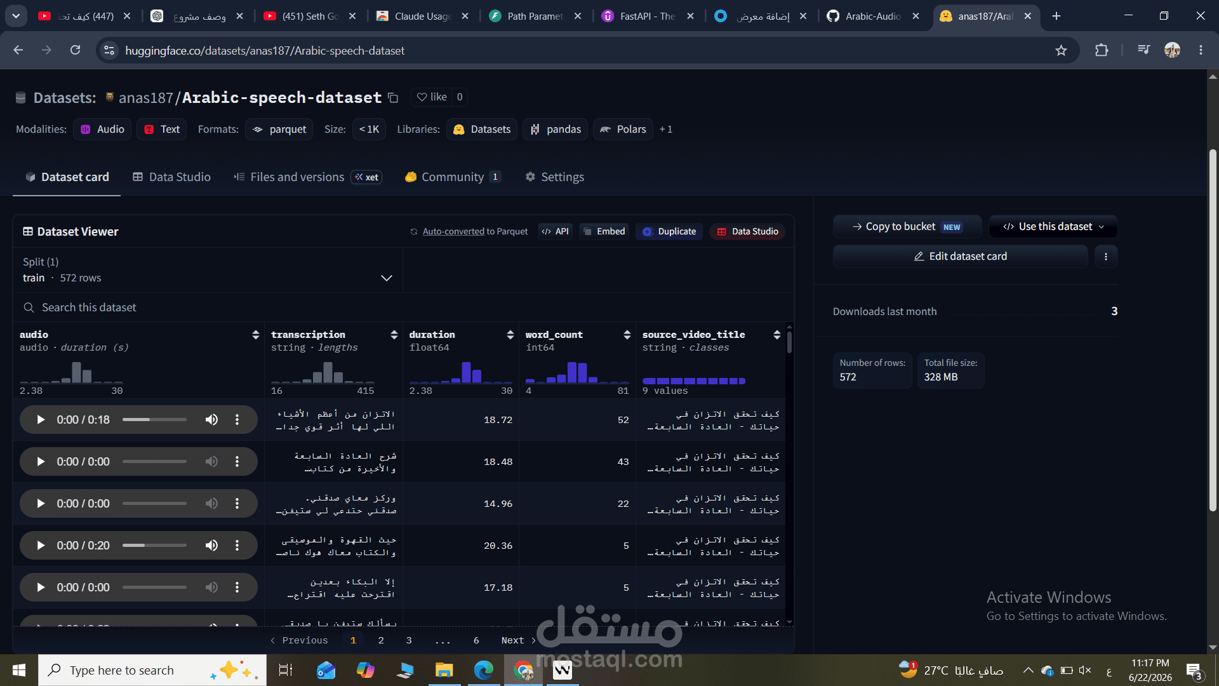This screenshot has width=1219, height=686.
Task: Open audio options menu in the 14.96 row
Action: pyautogui.click(x=237, y=504)
